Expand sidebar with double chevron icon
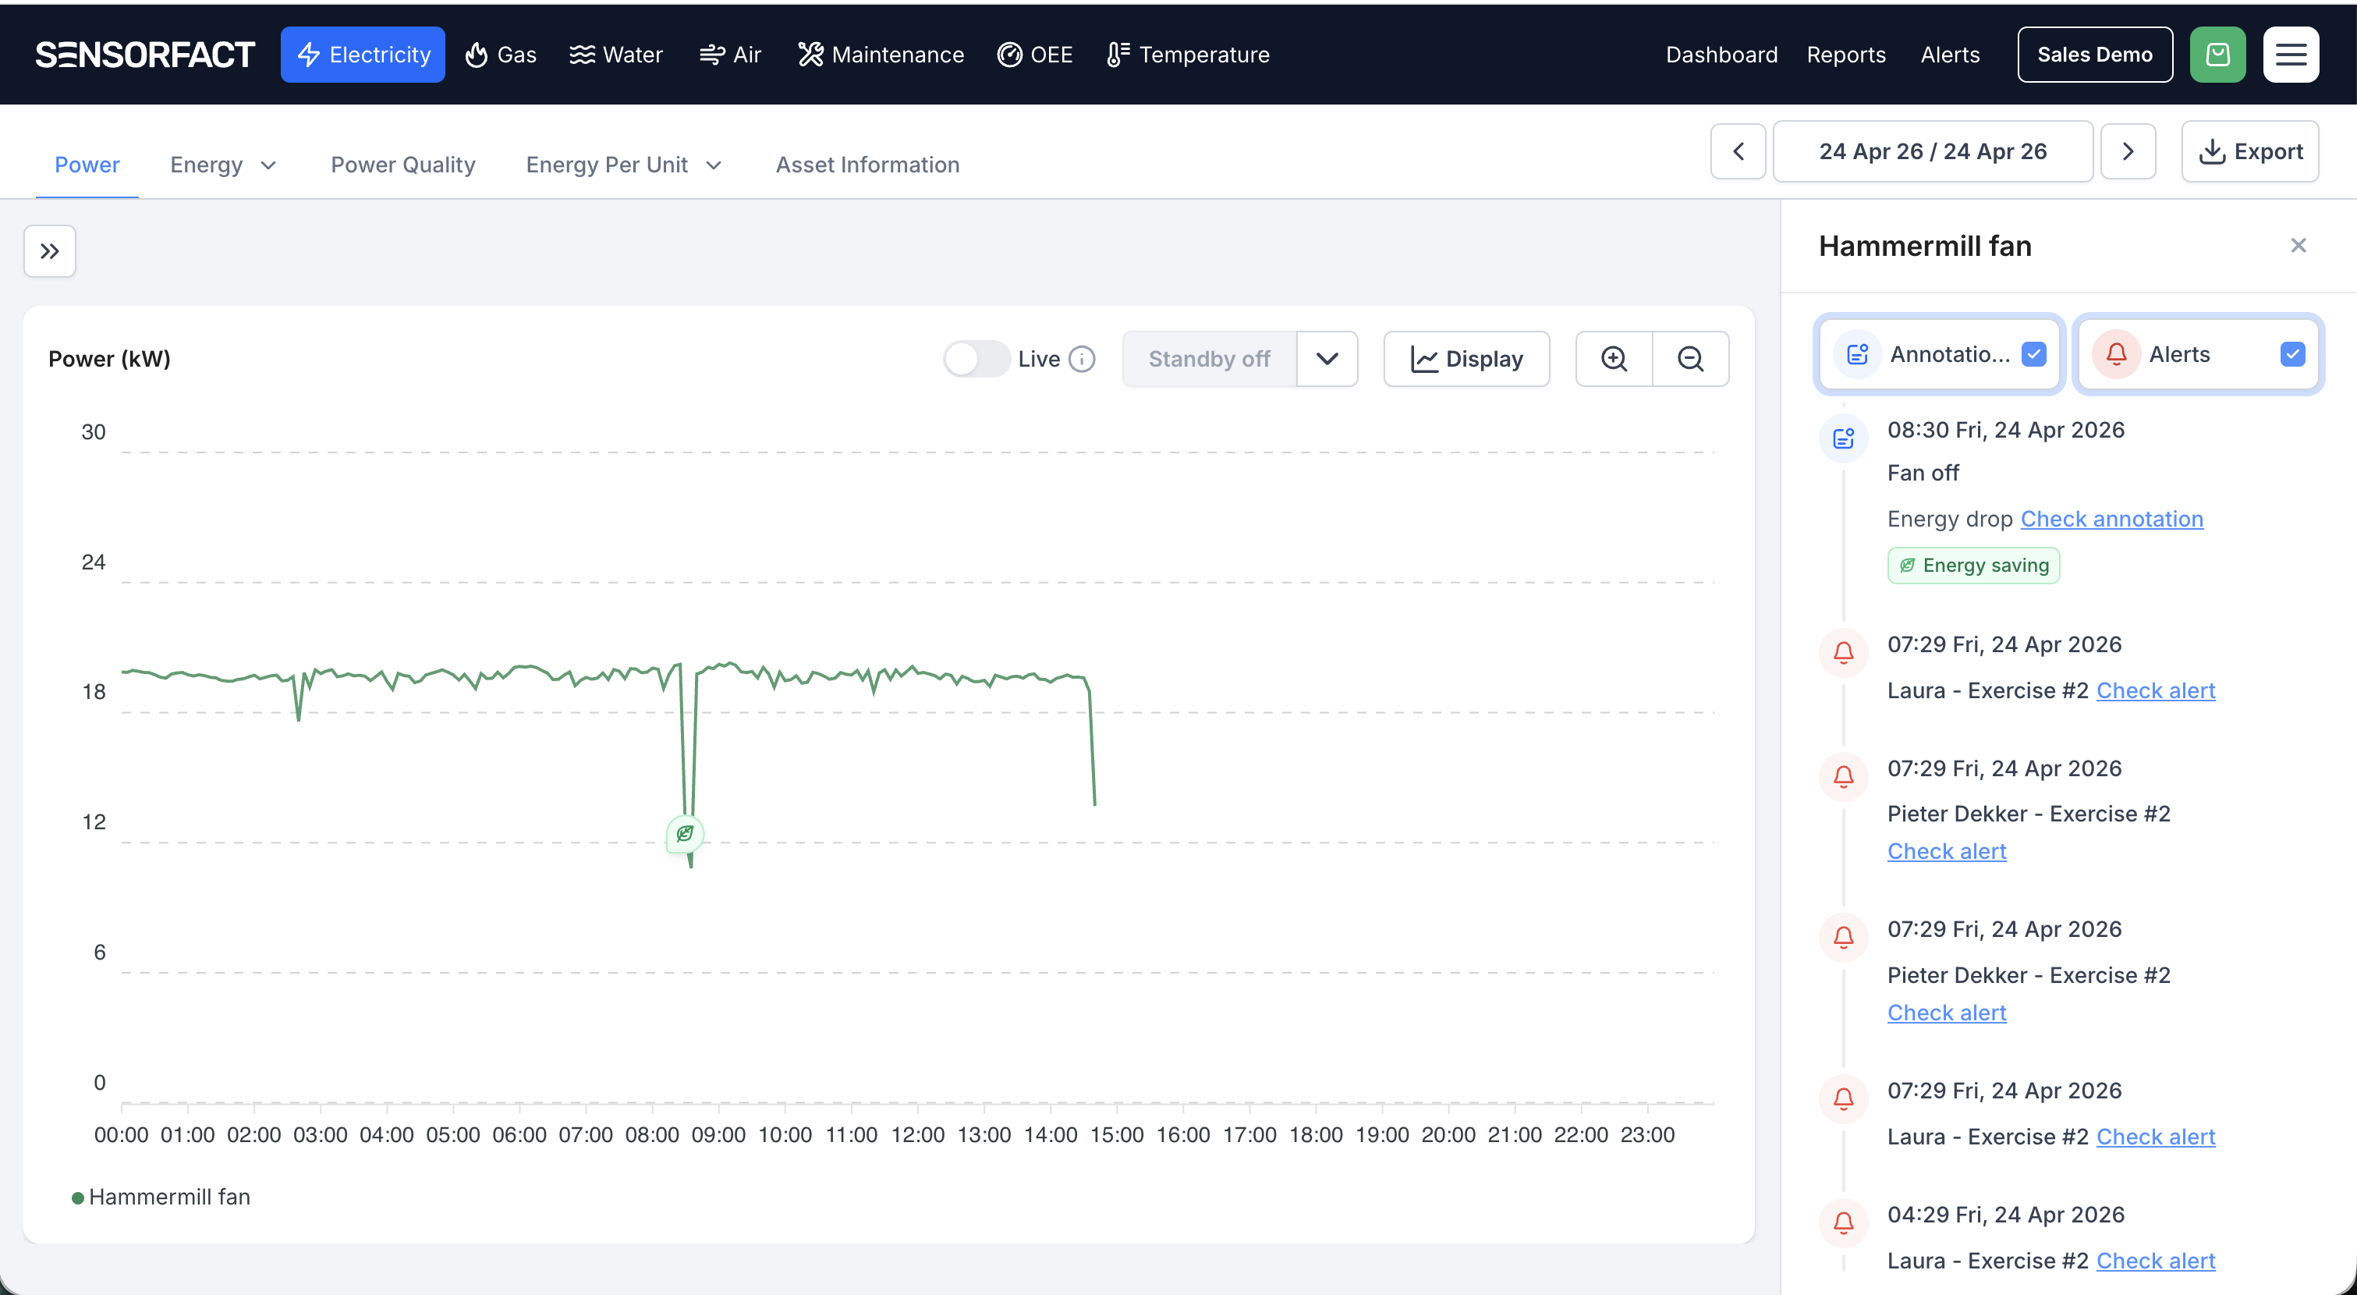 coord(49,252)
